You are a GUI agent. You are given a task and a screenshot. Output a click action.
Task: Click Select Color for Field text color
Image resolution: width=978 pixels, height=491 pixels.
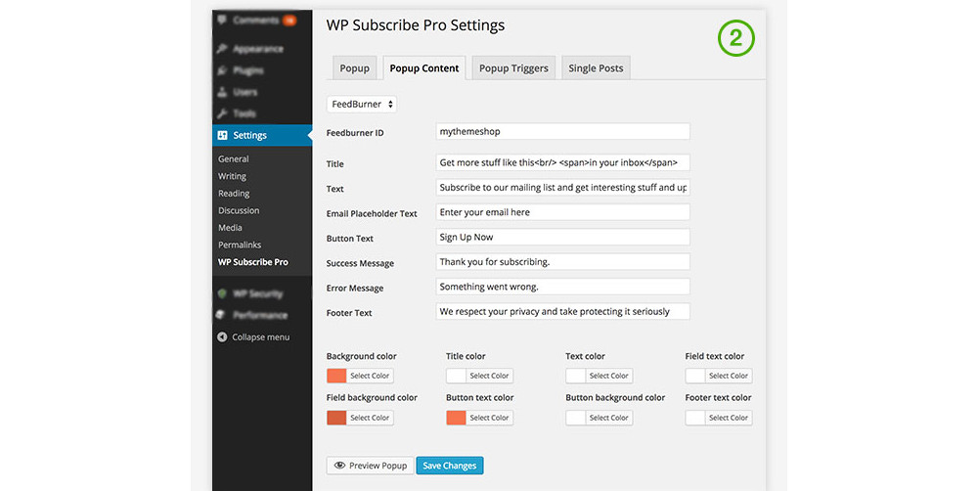click(729, 376)
